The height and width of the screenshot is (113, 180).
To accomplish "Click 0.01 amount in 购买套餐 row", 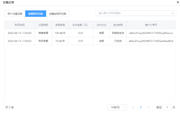I will 81,41.
